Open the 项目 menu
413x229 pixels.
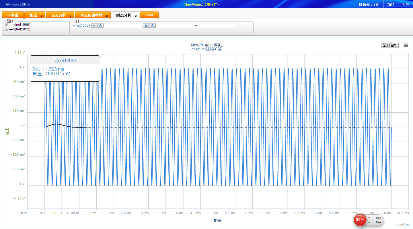tap(391, 5)
